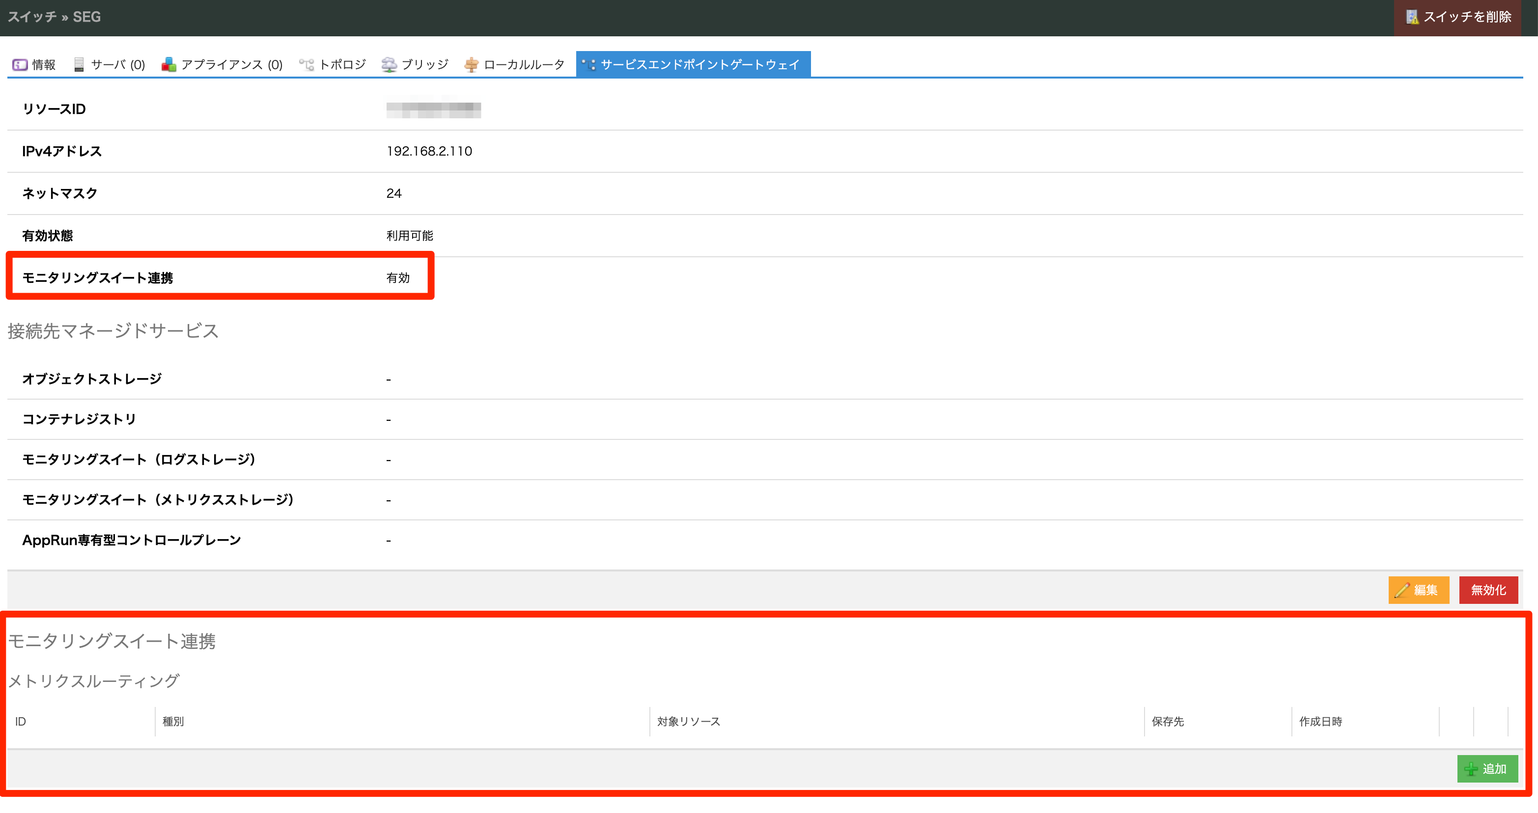Click the アプライアンス tab icon
1538x813 pixels.
click(x=169, y=64)
